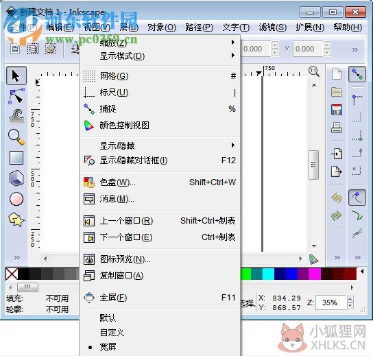Viewport: 373px width, 356px height.
Task: Select the Zoom magnifier tool
Action: 16,137
